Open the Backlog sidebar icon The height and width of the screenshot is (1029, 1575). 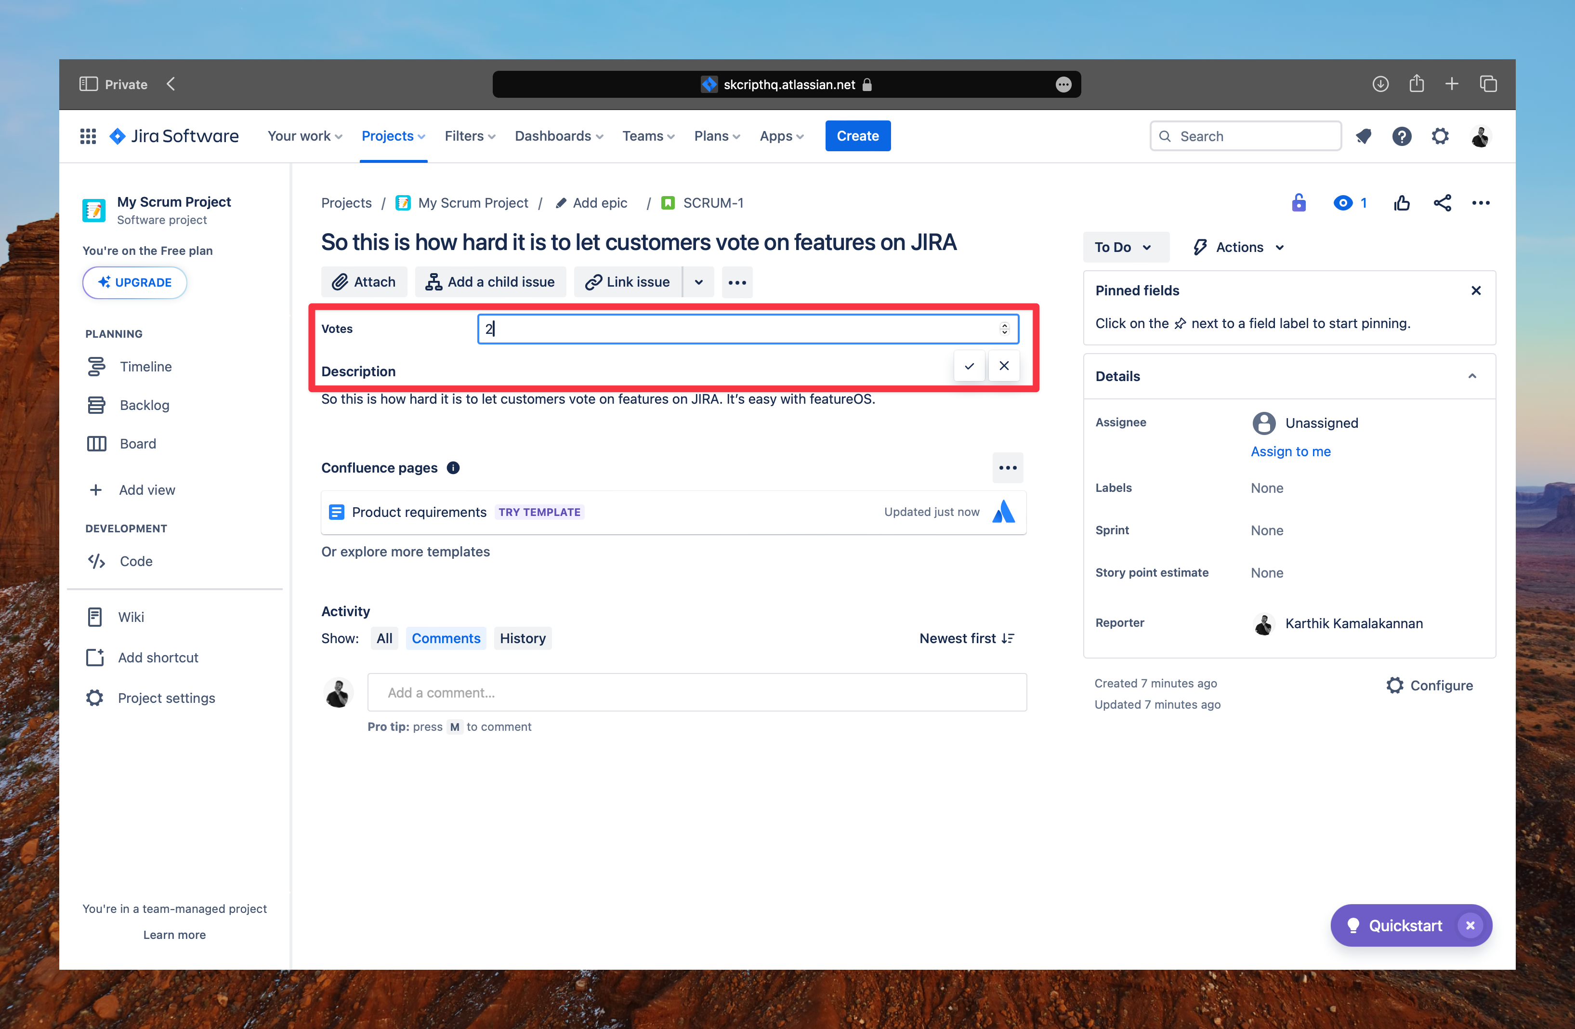[x=97, y=404]
